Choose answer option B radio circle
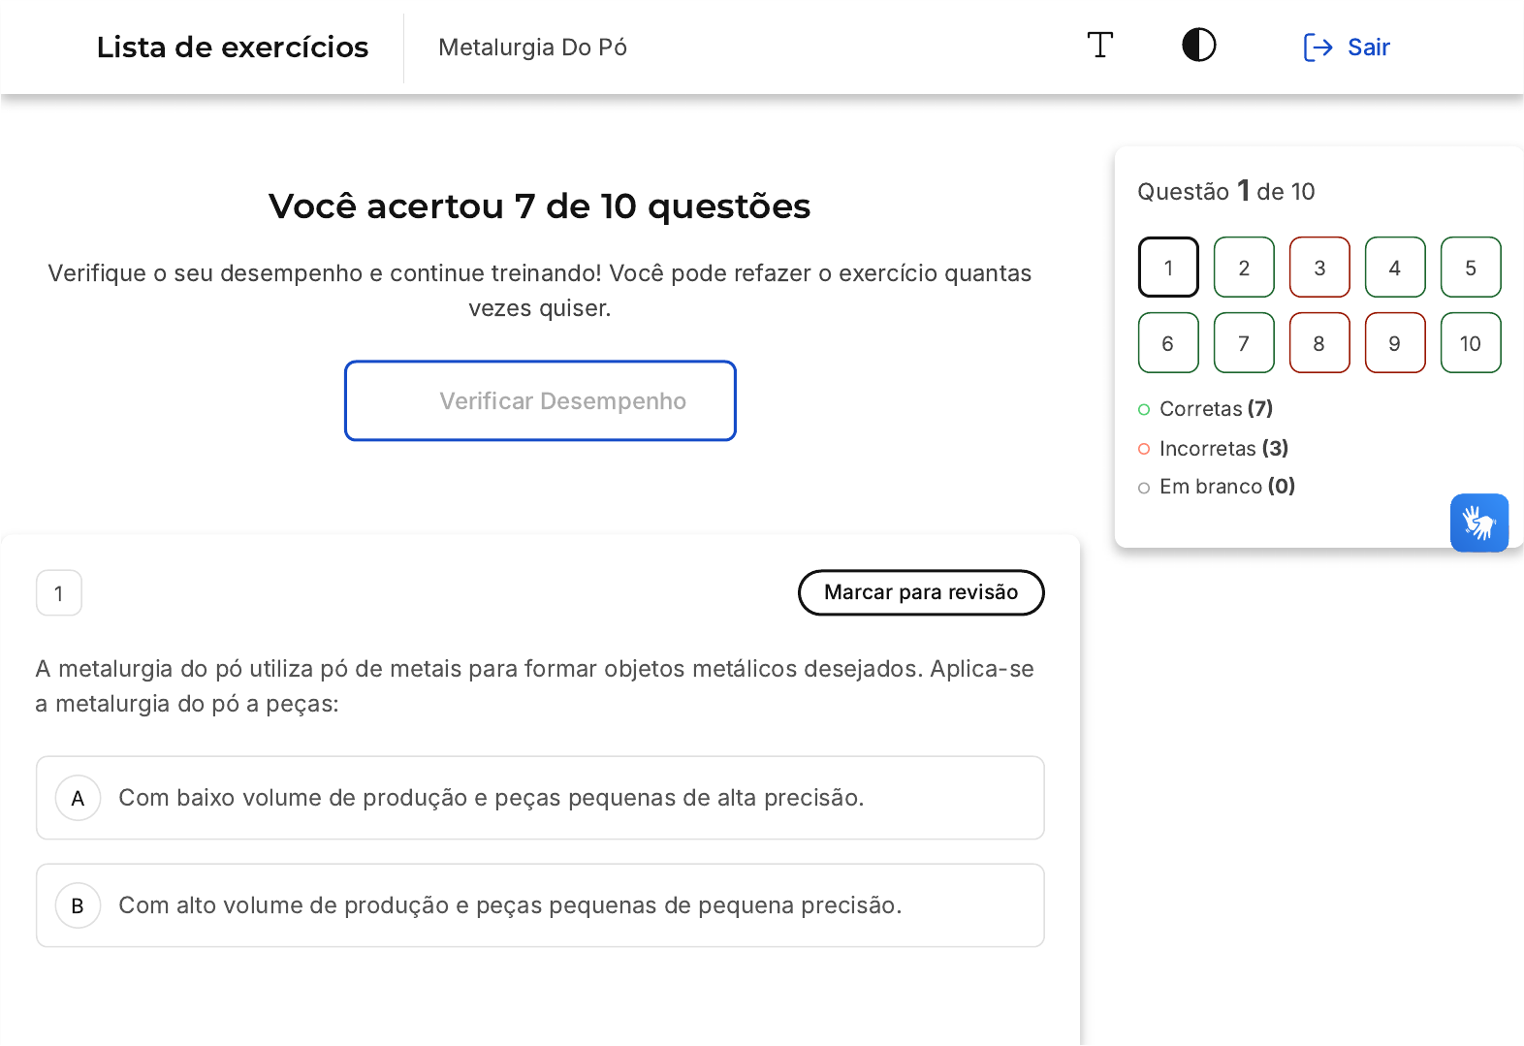The height and width of the screenshot is (1046, 1524). (x=79, y=905)
